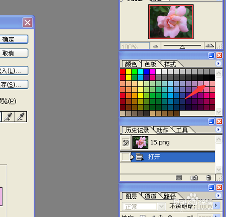The width and height of the screenshot is (226, 217).
Task: Click the 100% zoom field in Navigator
Action: [x=134, y=46]
